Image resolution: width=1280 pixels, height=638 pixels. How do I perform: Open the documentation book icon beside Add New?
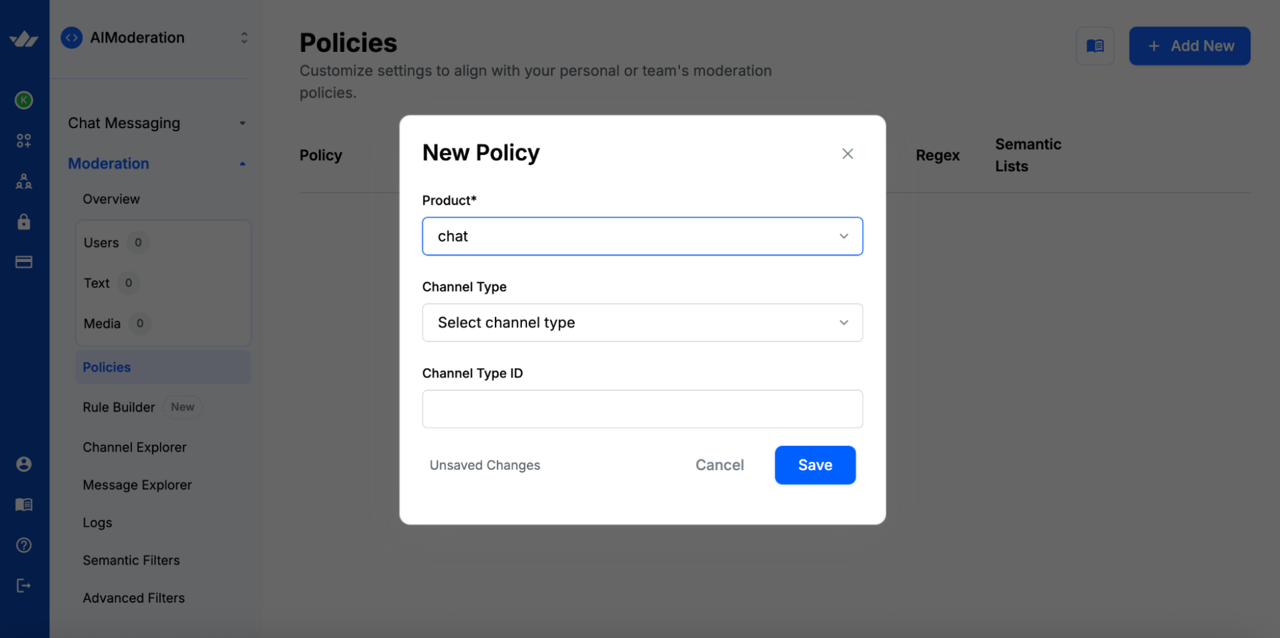[1095, 45]
